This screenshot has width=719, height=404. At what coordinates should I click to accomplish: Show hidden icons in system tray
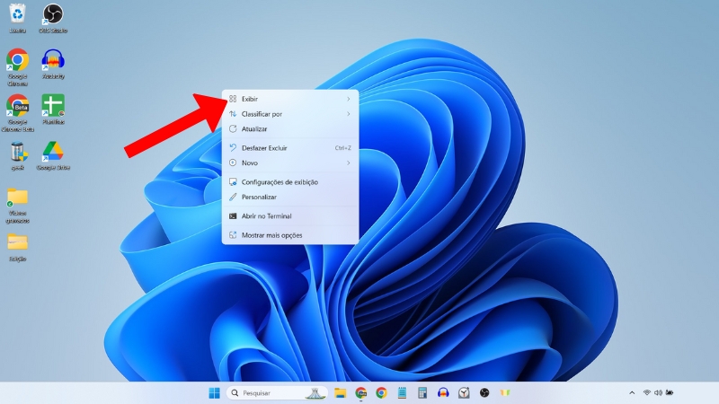[x=631, y=393]
